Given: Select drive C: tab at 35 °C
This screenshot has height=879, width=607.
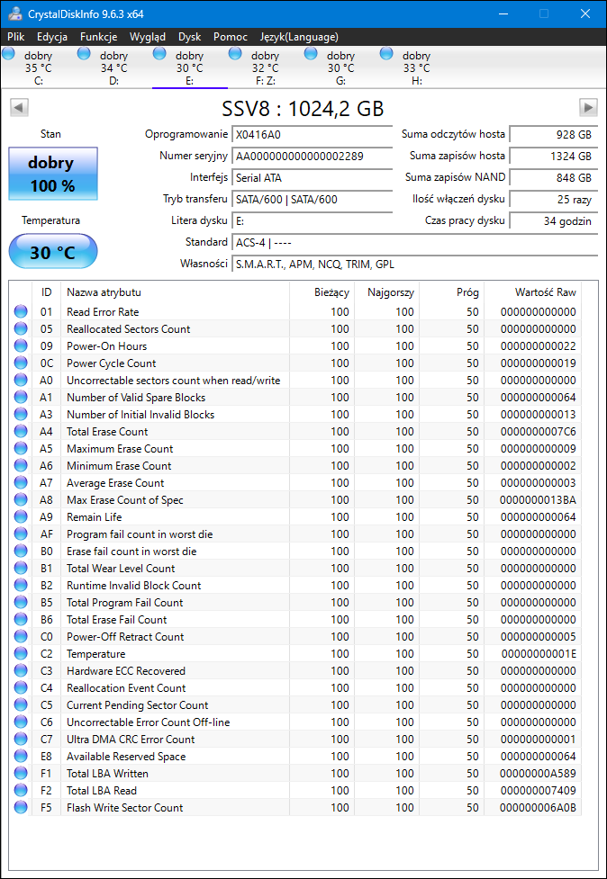Looking at the screenshot, I should [x=38, y=67].
